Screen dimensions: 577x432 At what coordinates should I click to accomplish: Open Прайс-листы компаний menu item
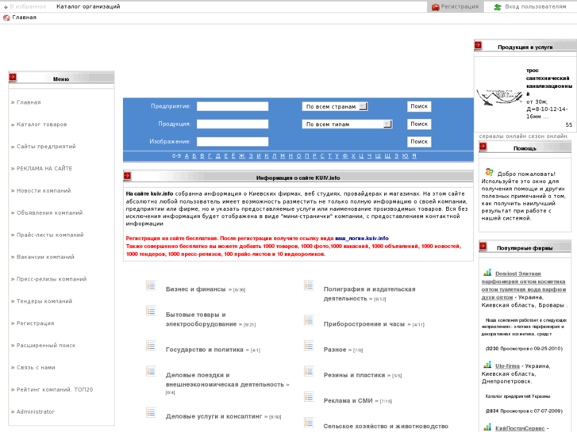50,235
